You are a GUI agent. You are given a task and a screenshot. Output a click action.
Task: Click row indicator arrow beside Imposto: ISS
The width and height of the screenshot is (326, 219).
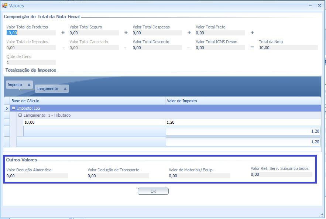pos(7,108)
